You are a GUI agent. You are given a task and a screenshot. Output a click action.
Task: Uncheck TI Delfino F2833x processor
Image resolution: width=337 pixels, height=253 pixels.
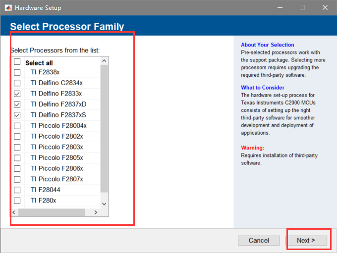[17, 94]
